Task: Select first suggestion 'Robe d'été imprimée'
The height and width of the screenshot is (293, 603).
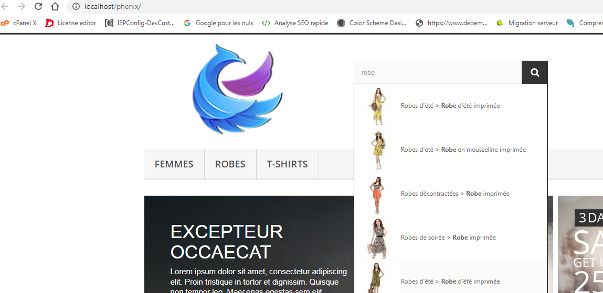Action: (451, 106)
